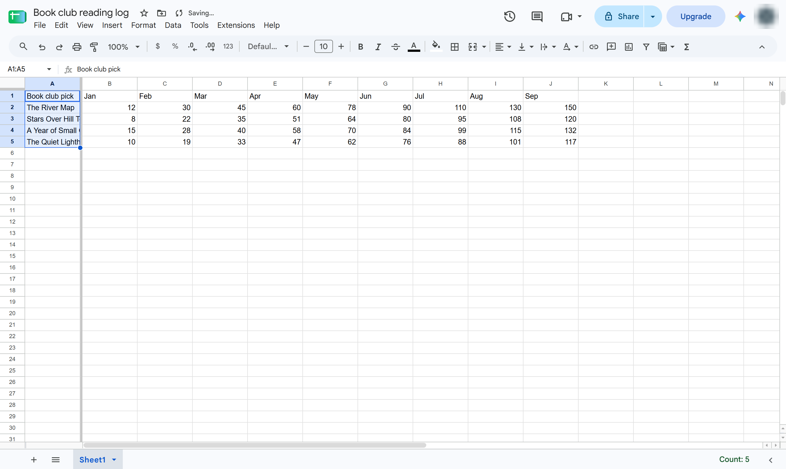Hide the toolbar menus with chevron
Image resolution: width=786 pixels, height=469 pixels.
762,47
